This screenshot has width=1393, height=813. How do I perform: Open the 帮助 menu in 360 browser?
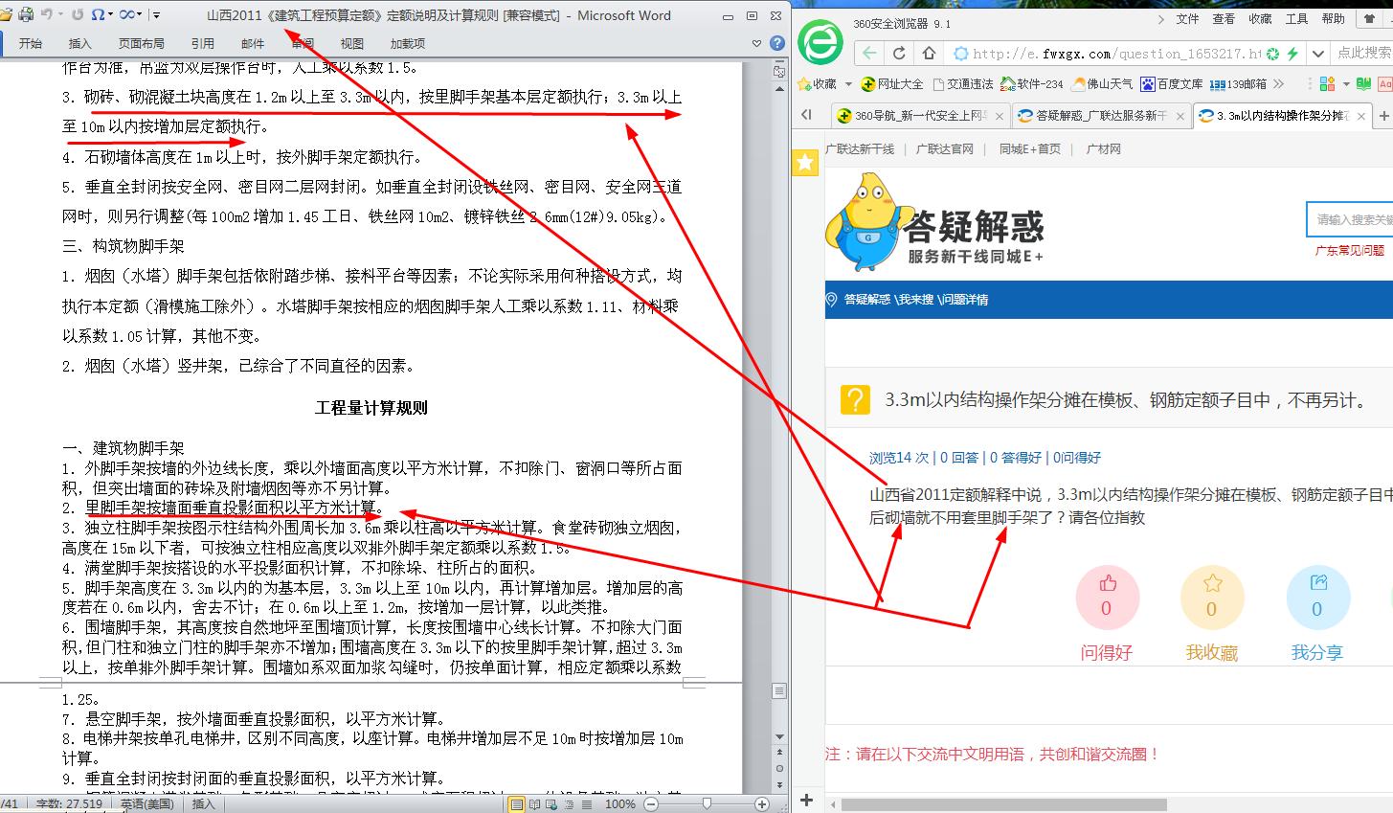coord(1333,18)
